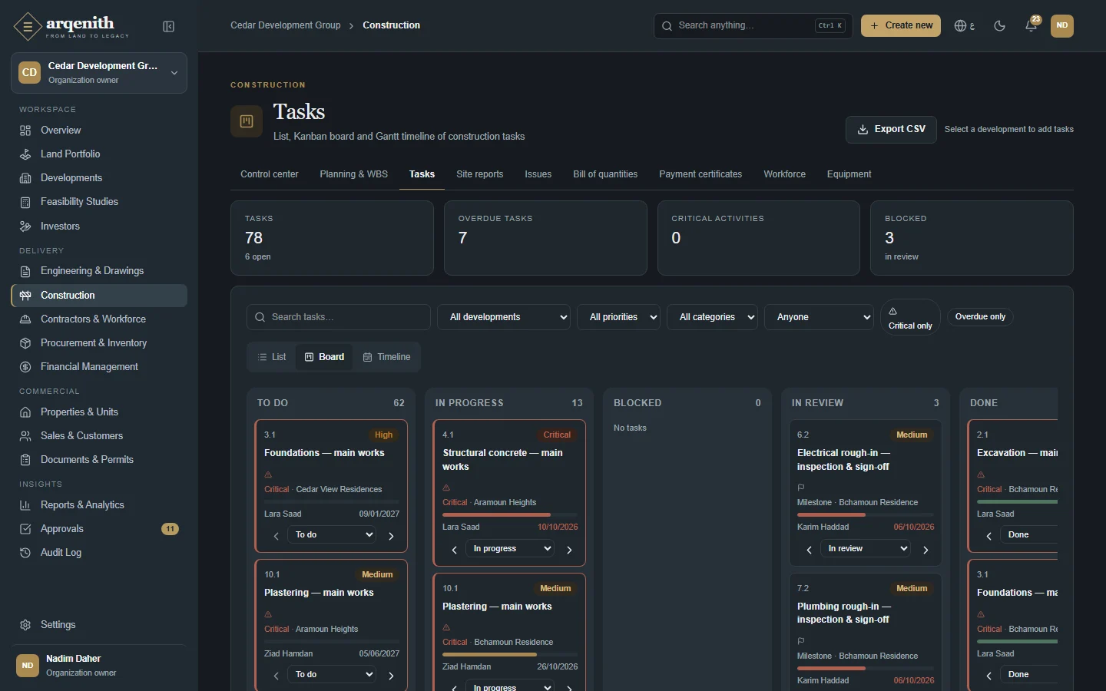Switch to the Planning & WBS tab

point(354,174)
